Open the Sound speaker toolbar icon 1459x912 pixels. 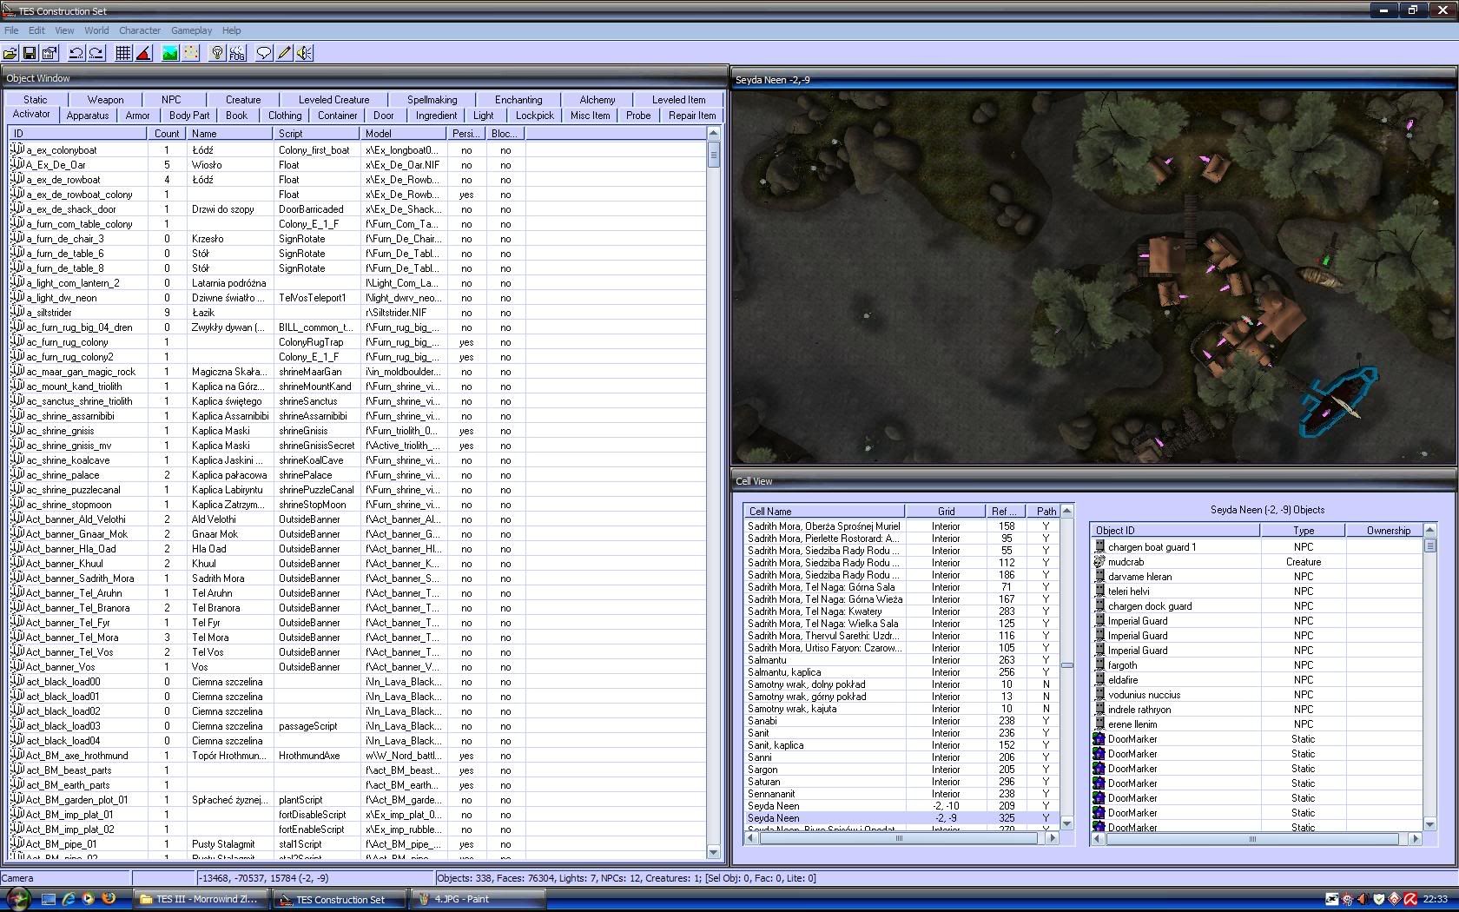click(304, 53)
